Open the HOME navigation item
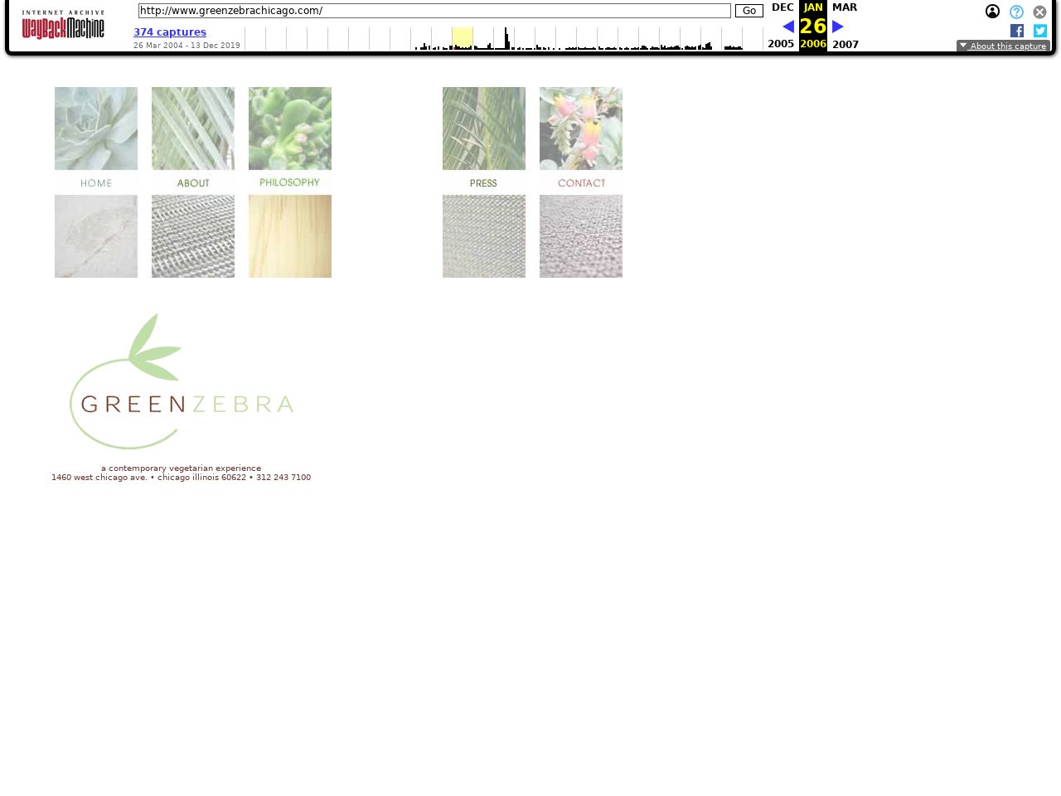 point(96,182)
